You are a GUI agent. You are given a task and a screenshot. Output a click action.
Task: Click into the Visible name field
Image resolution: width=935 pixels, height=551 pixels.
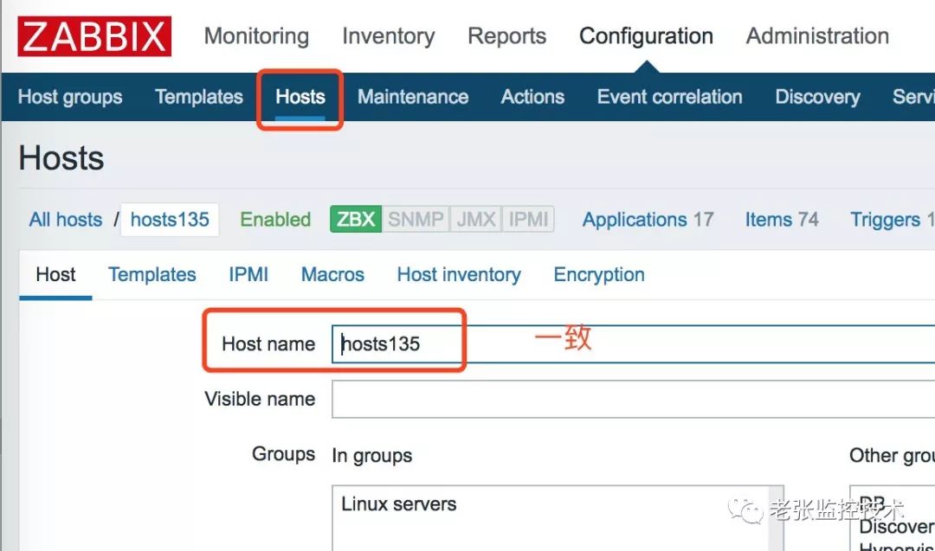point(632,399)
